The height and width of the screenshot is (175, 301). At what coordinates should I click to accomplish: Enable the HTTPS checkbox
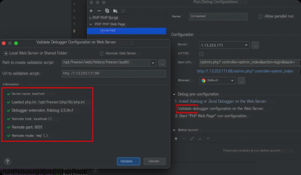click(x=201, y=54)
